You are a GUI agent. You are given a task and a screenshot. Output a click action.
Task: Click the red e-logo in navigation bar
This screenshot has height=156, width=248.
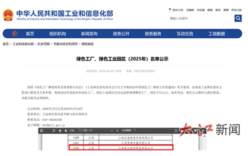14,34
